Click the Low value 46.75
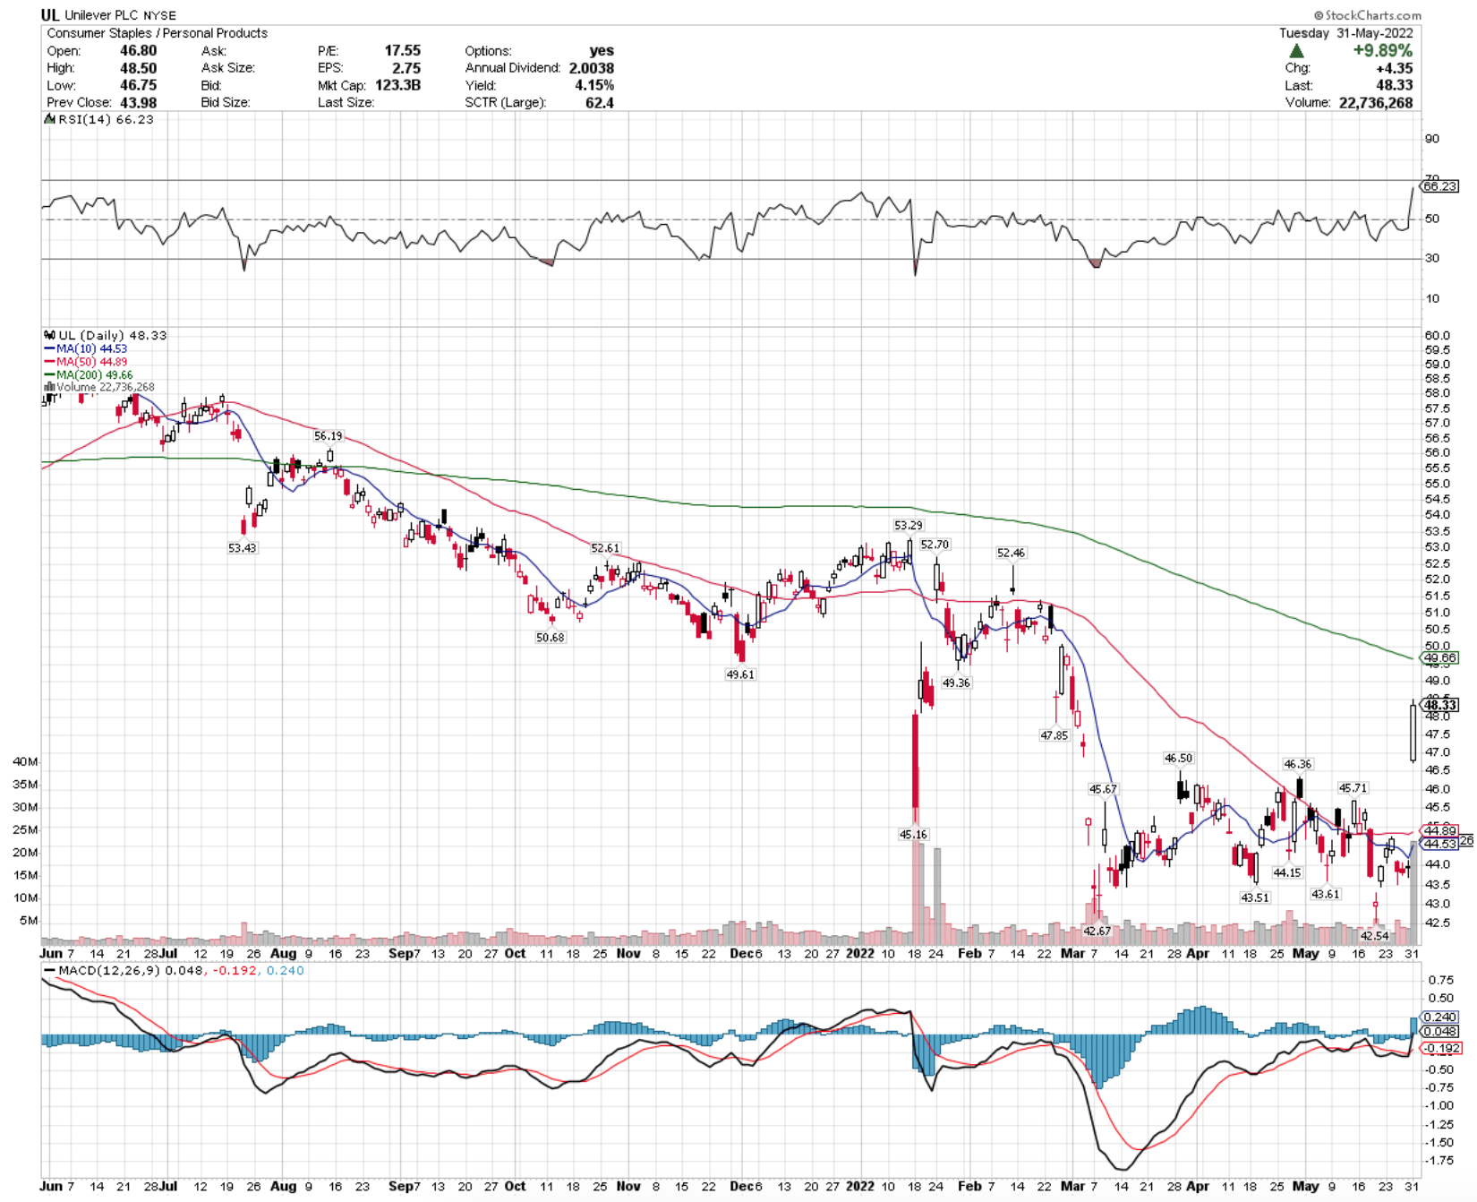 click(x=138, y=85)
